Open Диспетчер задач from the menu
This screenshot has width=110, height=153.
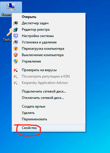[x=48, y=23]
